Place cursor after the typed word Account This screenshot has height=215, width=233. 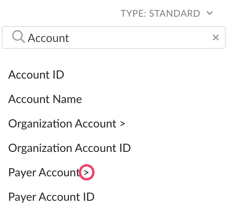point(69,38)
